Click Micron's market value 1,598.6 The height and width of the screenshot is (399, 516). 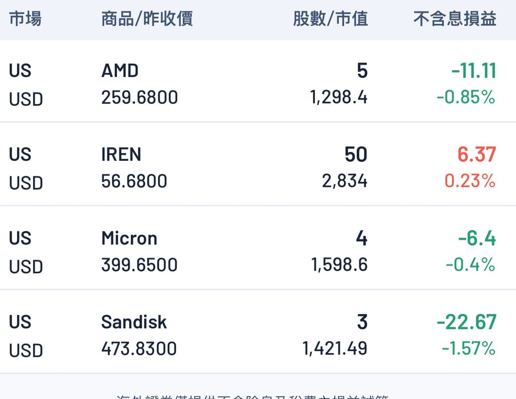pos(339,265)
